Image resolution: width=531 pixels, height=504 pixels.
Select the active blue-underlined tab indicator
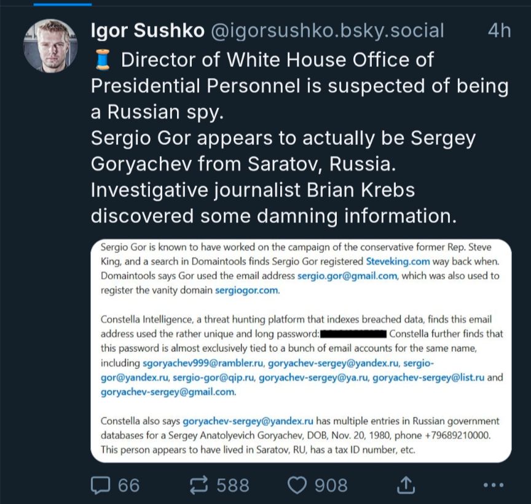tap(63, 4)
